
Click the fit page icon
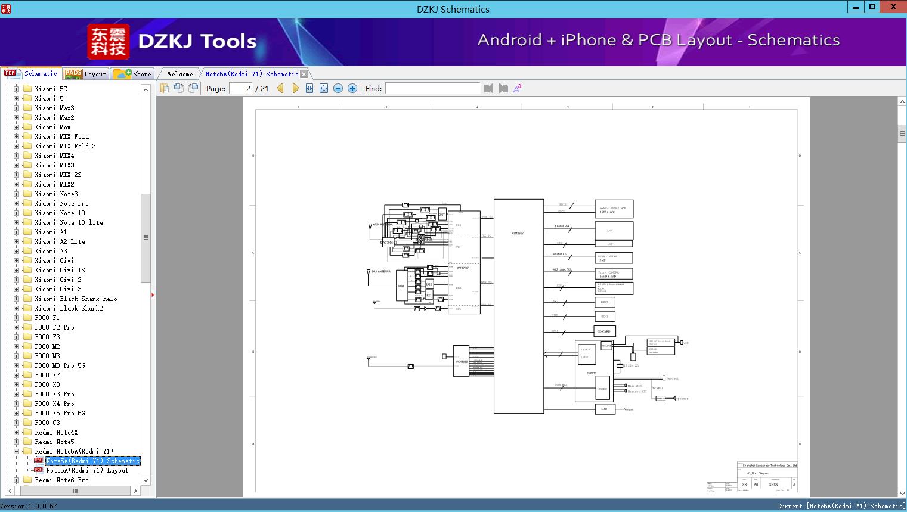pyautogui.click(x=324, y=88)
